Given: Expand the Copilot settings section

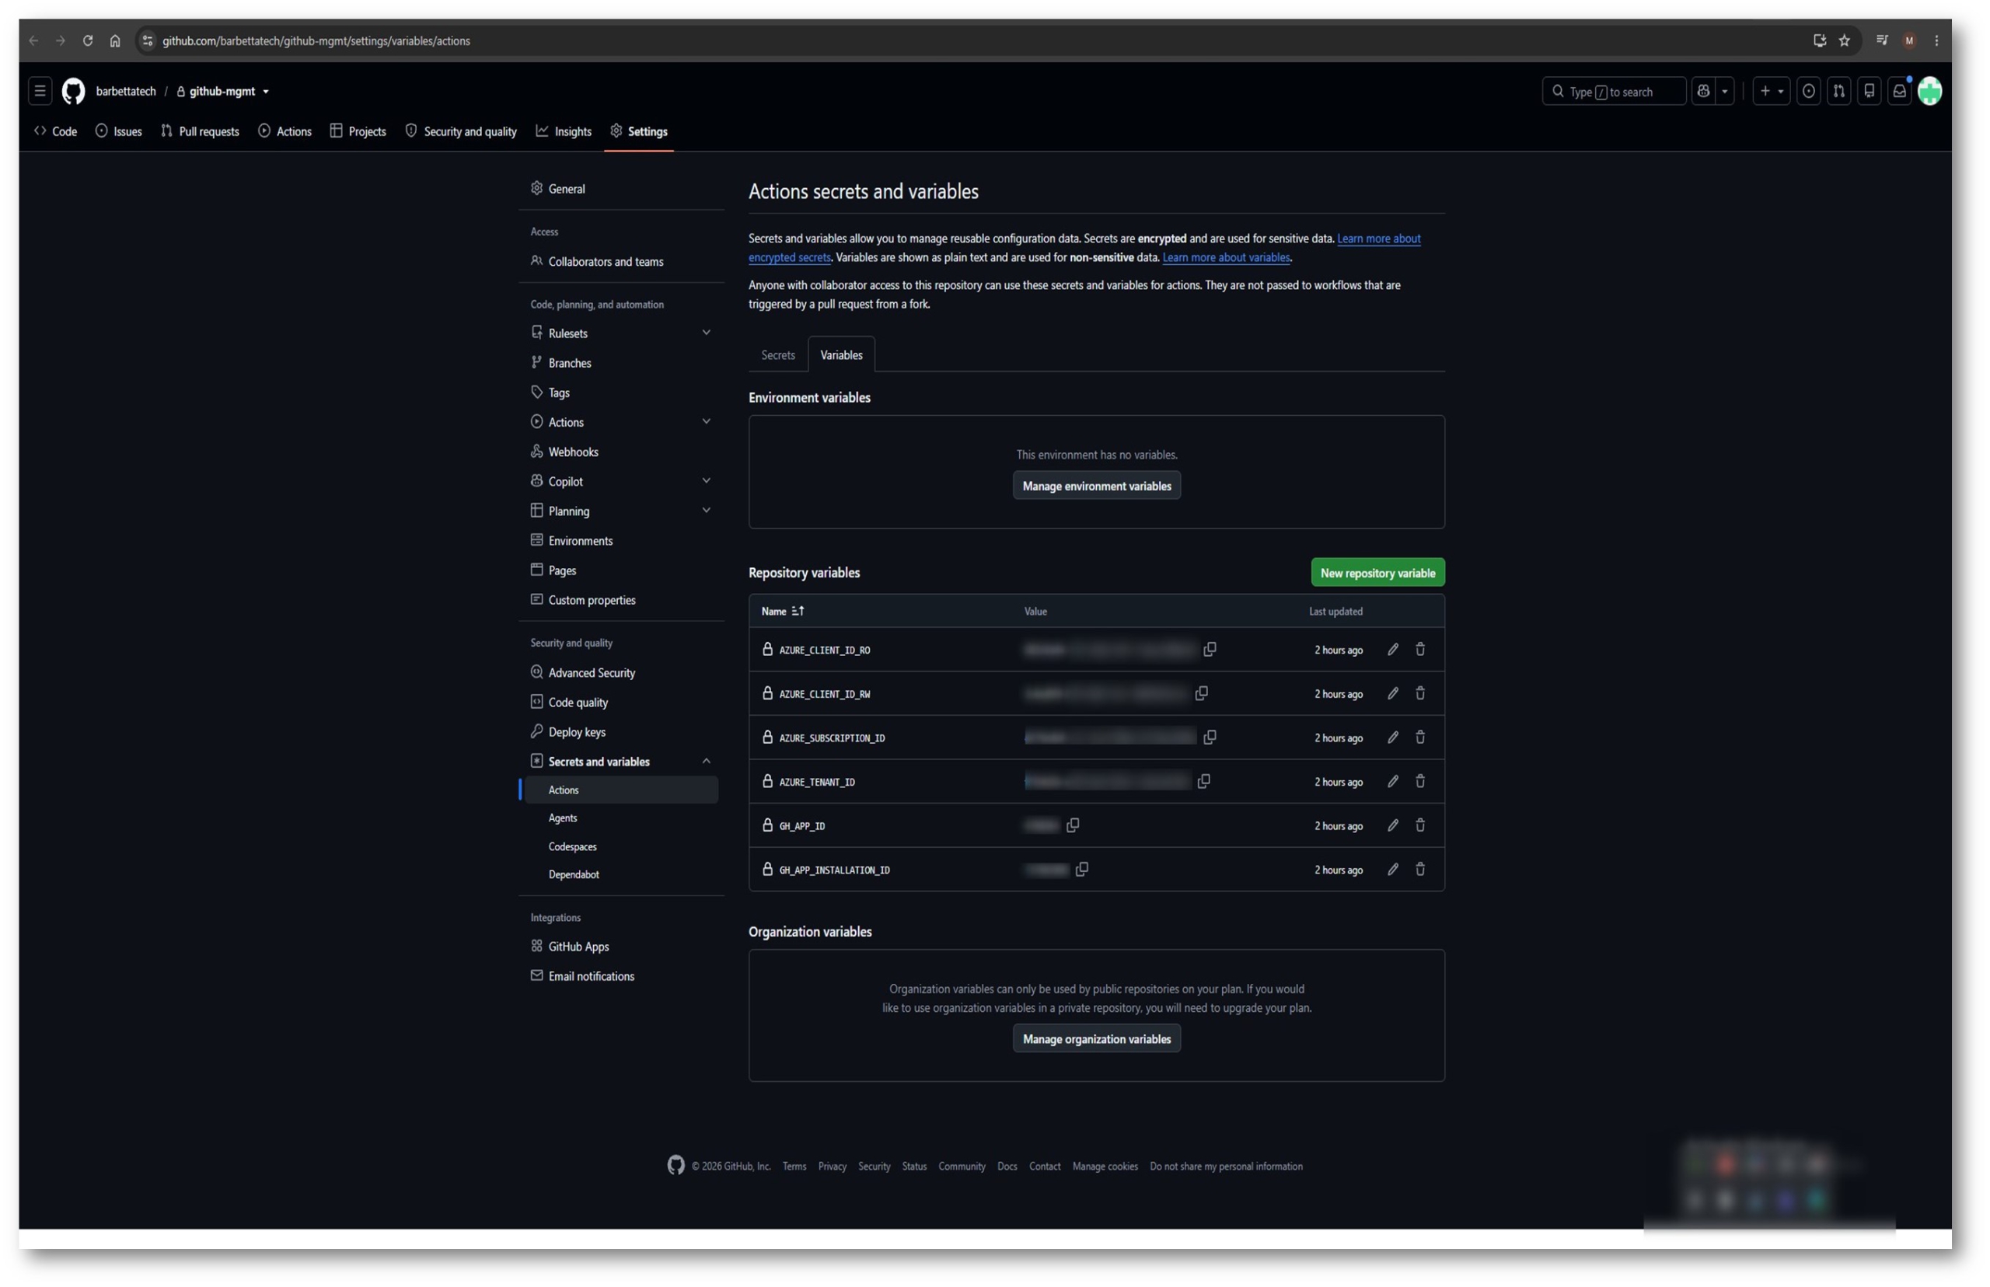Looking at the screenshot, I should click(705, 480).
